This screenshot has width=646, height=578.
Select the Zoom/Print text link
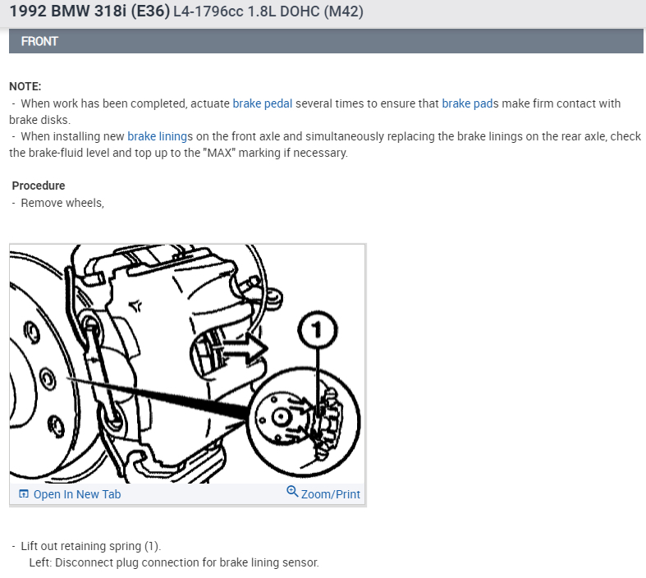click(331, 494)
